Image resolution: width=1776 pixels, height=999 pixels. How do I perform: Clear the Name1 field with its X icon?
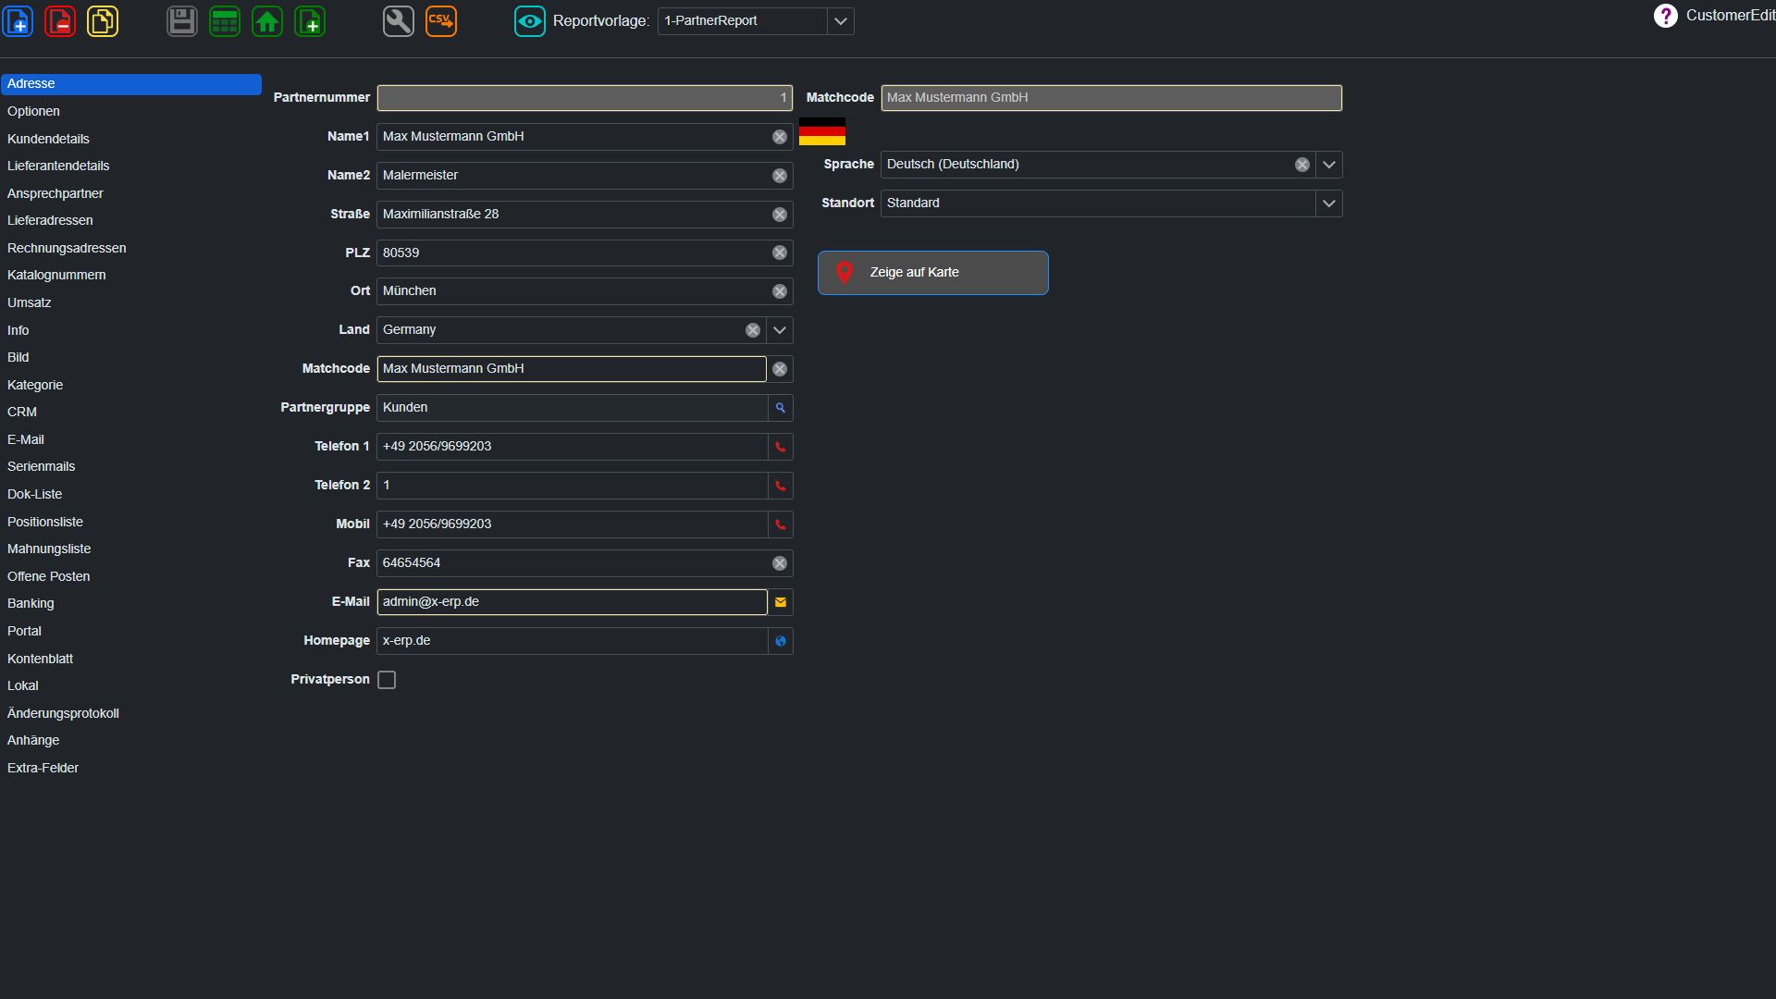(x=780, y=137)
